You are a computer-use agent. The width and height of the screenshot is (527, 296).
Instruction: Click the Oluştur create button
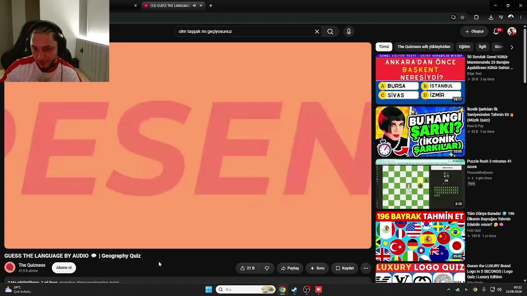pyautogui.click(x=474, y=31)
